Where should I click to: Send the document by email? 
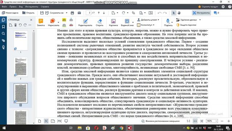[x=79, y=13]
